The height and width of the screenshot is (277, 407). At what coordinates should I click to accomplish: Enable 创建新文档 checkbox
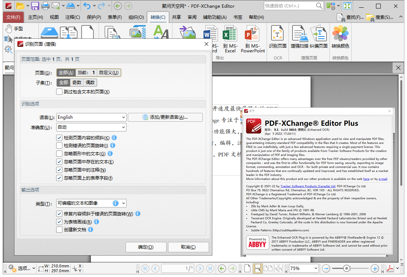click(59, 229)
